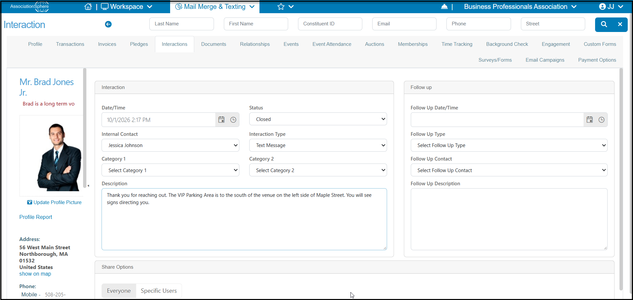This screenshot has height=300, width=633.
Task: Open the Internal Contact dropdown
Action: [x=170, y=145]
